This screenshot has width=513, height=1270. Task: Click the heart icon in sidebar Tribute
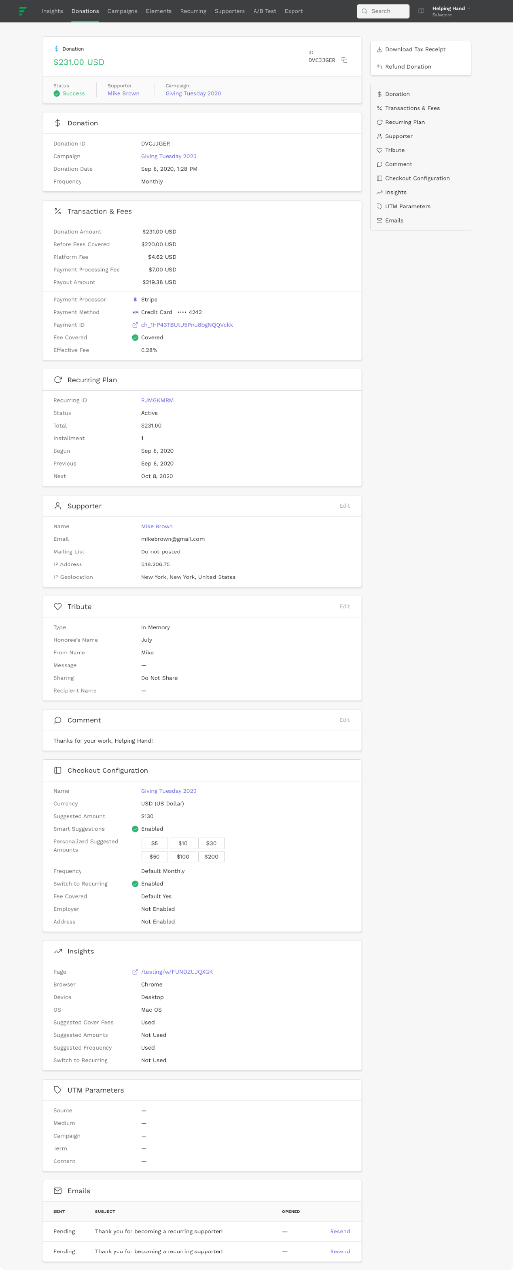(x=380, y=150)
